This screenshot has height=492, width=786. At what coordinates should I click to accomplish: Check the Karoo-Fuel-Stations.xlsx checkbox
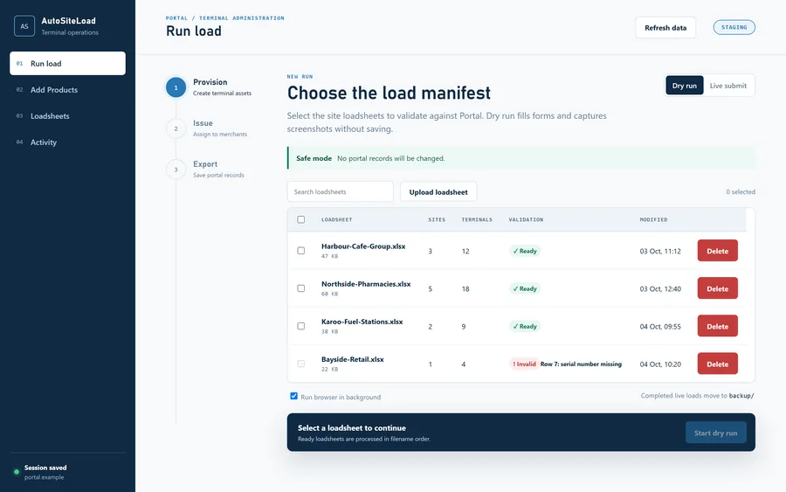point(300,325)
